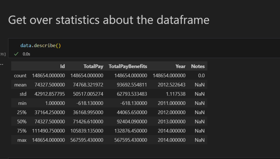The image size is (280, 159).
Task: Click the count row label
Action: click(x=20, y=76)
